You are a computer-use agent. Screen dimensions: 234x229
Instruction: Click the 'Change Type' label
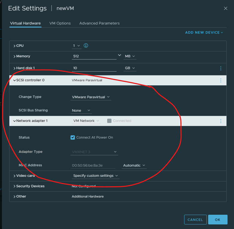(30, 97)
